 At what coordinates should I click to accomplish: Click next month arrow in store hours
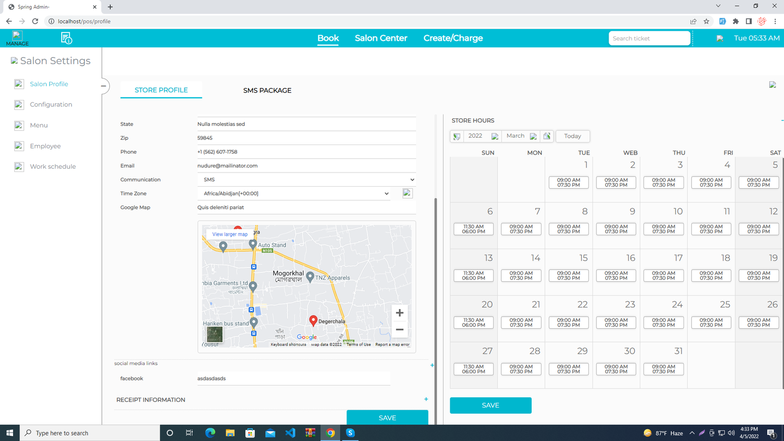tap(534, 136)
